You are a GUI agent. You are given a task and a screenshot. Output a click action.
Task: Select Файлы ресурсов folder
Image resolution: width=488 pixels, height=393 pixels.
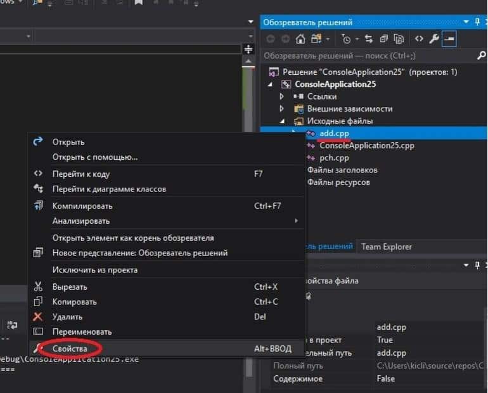(338, 182)
